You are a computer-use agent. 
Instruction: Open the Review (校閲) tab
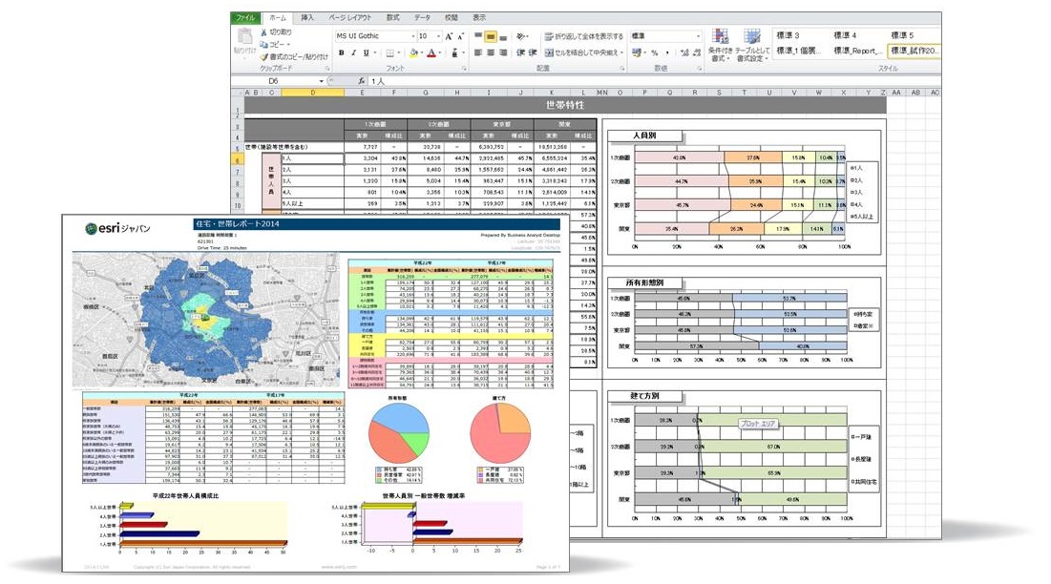(452, 17)
